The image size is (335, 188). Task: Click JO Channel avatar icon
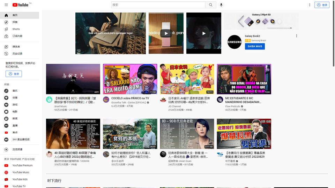(x=163, y=100)
